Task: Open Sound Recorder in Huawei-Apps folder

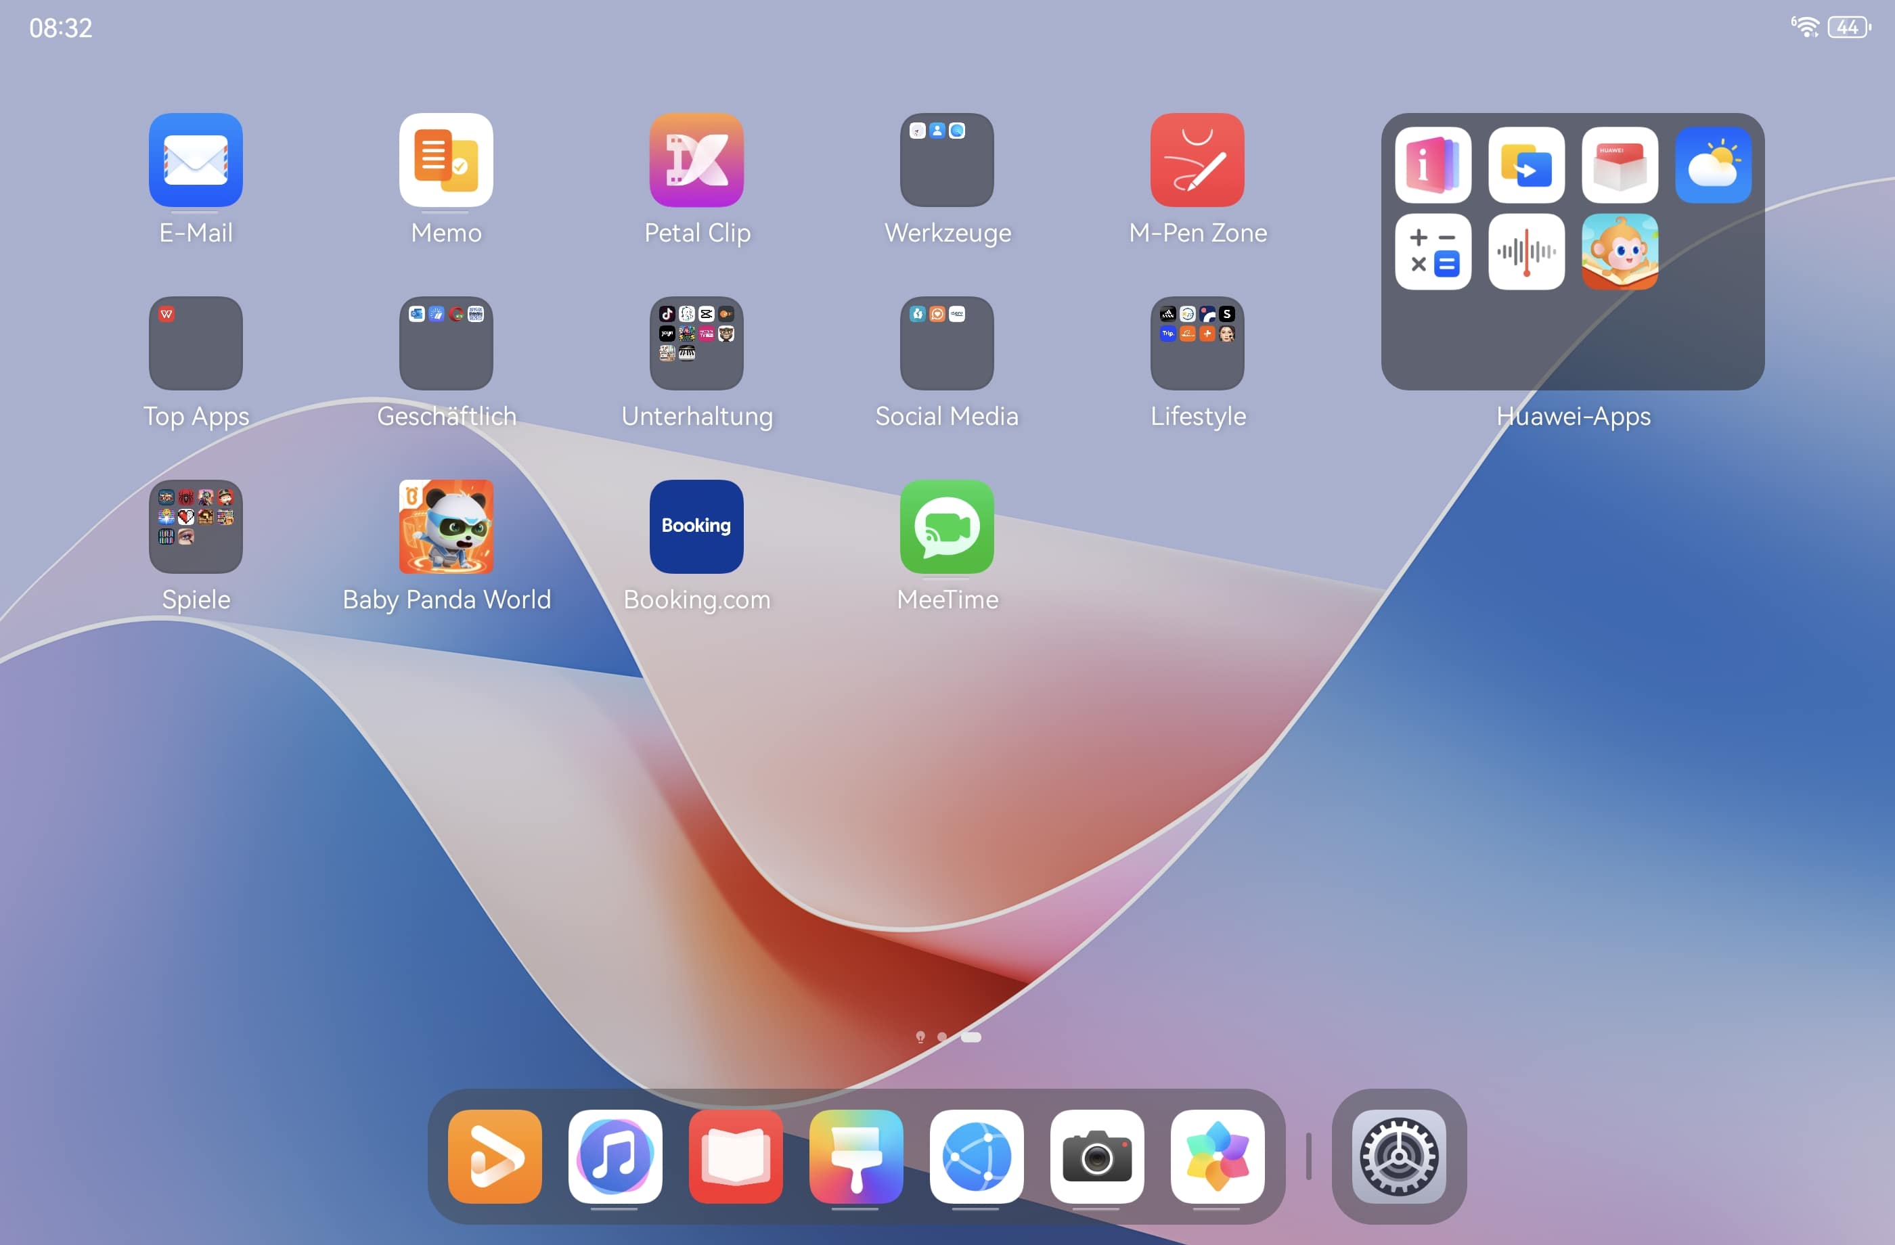Action: pyautogui.click(x=1525, y=252)
